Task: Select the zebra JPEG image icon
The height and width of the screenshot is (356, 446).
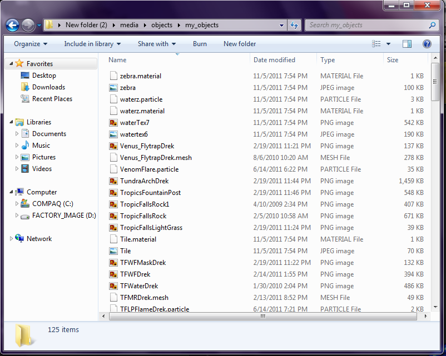Action: (x=113, y=88)
